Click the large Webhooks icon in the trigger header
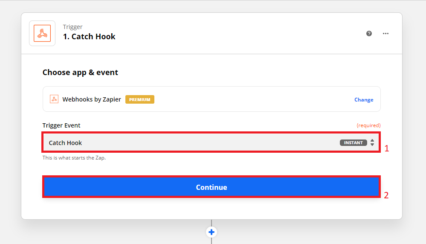426x244 pixels. click(42, 33)
